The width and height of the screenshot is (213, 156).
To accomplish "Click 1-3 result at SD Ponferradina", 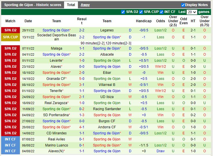I will (82, 115).
